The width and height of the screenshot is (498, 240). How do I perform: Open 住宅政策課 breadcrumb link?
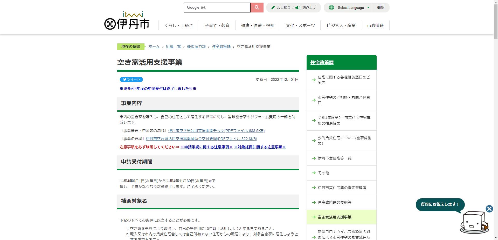[x=221, y=46]
